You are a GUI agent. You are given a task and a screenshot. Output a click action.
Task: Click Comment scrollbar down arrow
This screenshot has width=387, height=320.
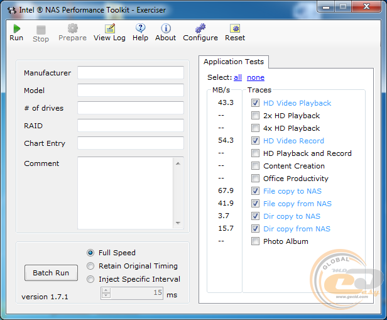178,223
